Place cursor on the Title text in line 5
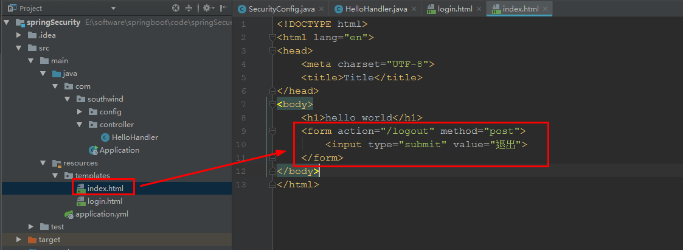The width and height of the screenshot is (683, 250). coord(359,77)
